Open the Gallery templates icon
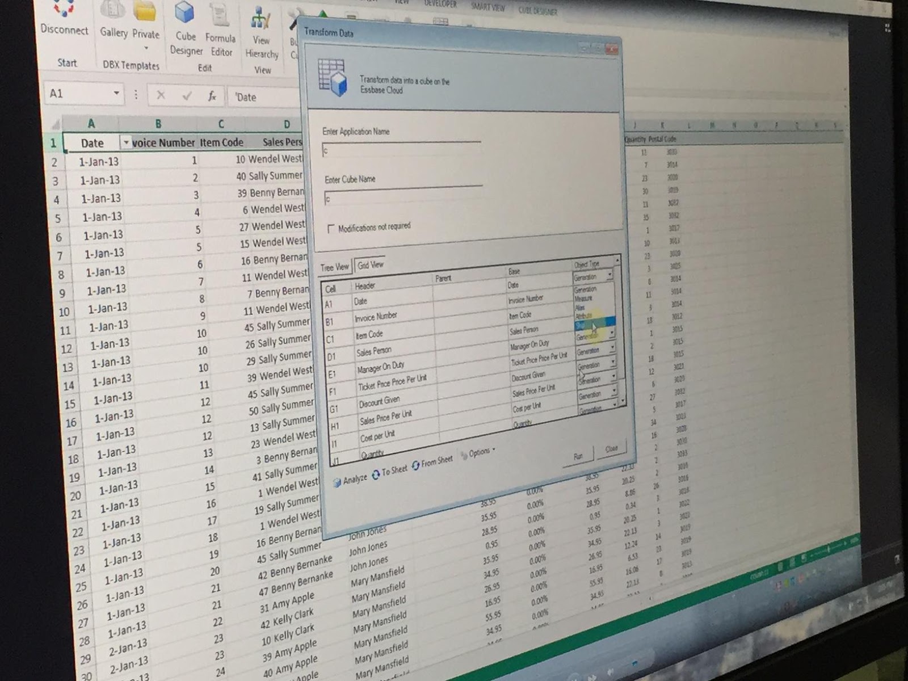Image resolution: width=908 pixels, height=681 pixels. tap(112, 10)
